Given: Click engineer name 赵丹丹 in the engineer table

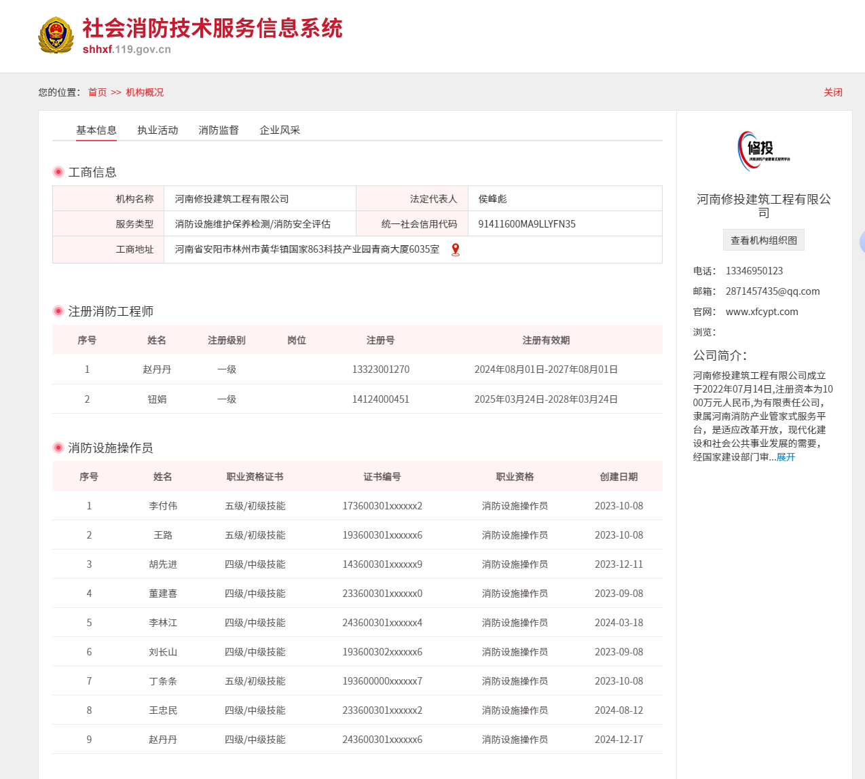Looking at the screenshot, I should [x=157, y=369].
